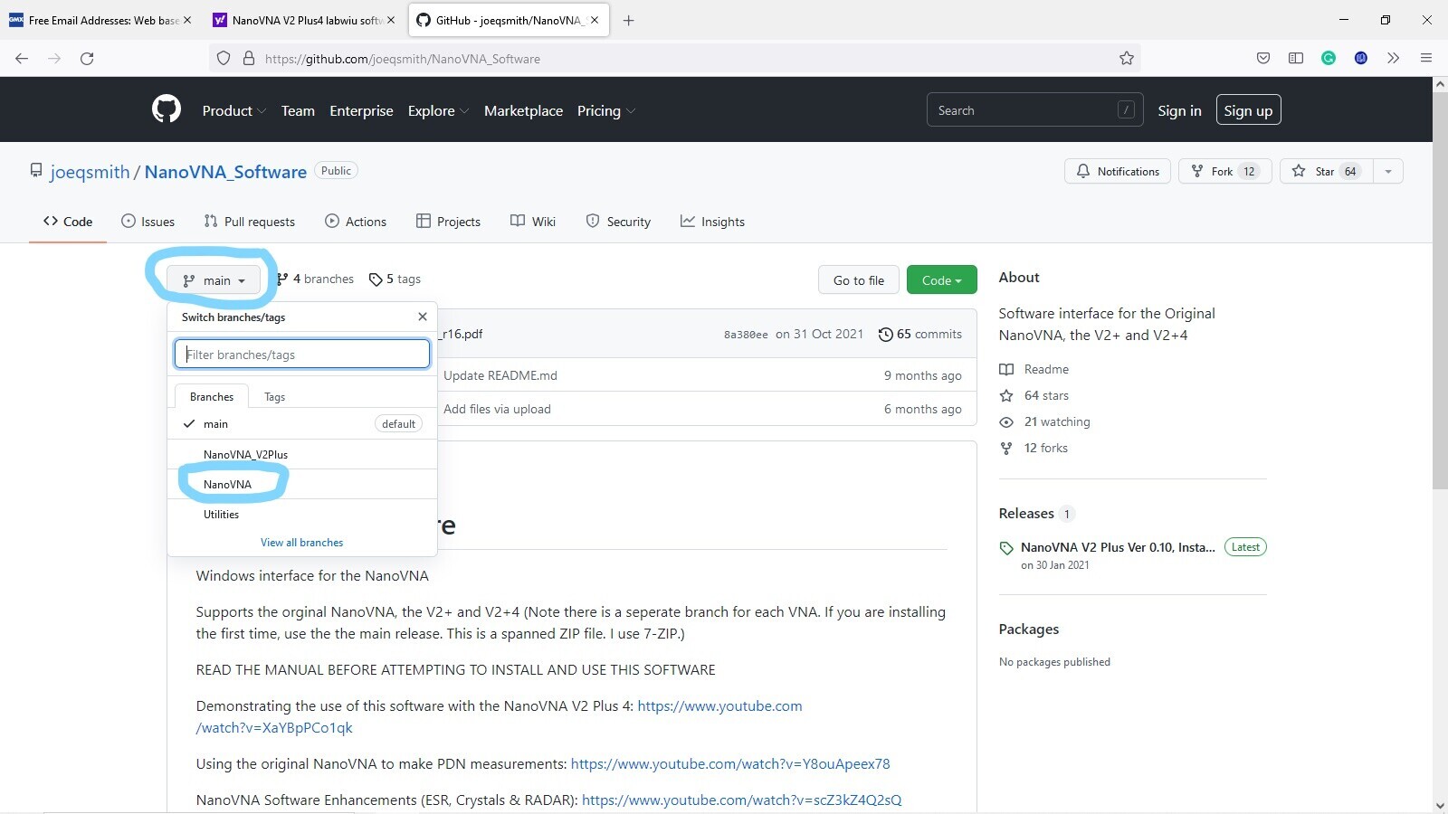This screenshot has width=1448, height=814.
Task: Close the branch switcher popup
Action: point(422,317)
